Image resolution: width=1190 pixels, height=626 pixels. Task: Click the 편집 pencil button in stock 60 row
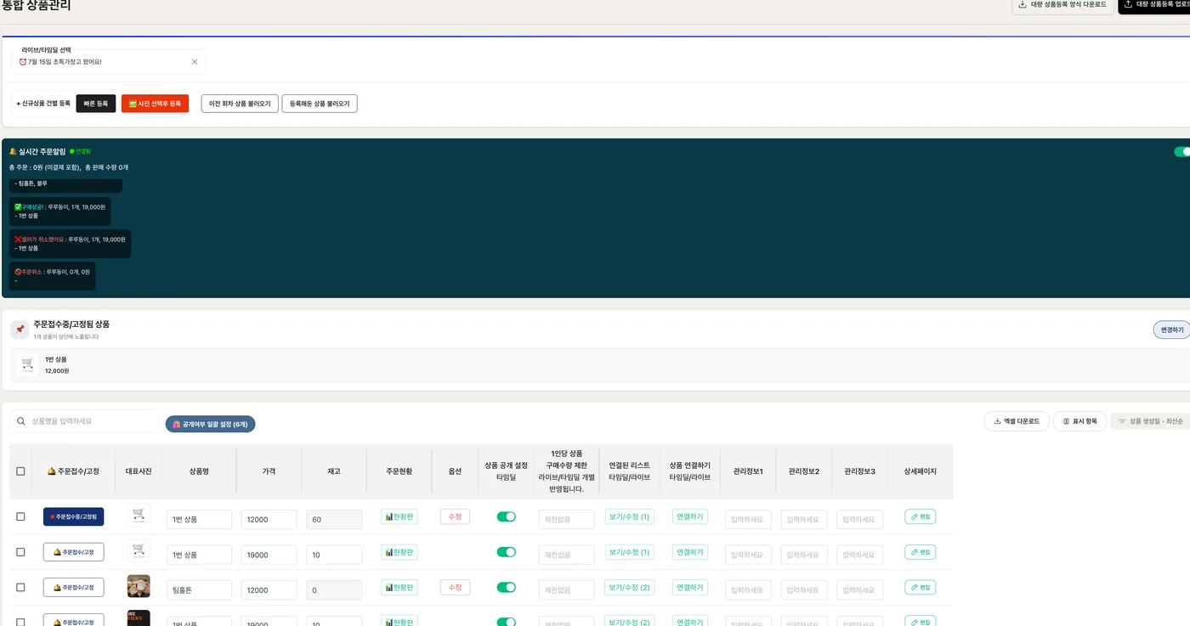click(921, 516)
